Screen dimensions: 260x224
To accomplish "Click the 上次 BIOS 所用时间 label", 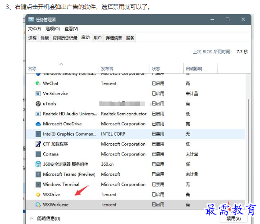I will point(212,52).
